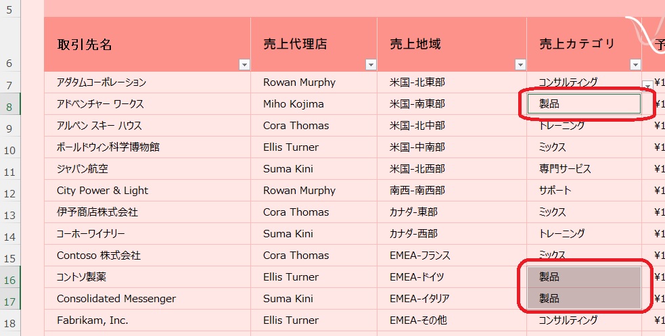Open the cell dropdown arrow beside コンサルティング
This screenshot has height=336, width=665.
pyautogui.click(x=647, y=85)
